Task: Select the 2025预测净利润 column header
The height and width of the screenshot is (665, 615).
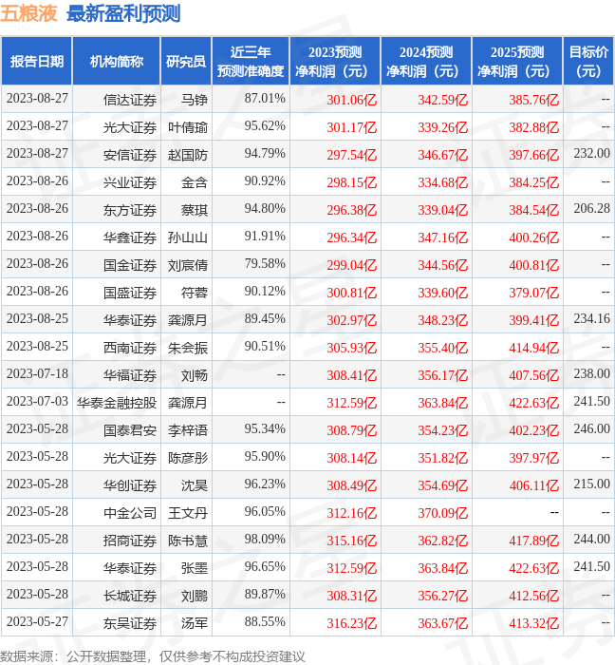Action: click(x=517, y=61)
